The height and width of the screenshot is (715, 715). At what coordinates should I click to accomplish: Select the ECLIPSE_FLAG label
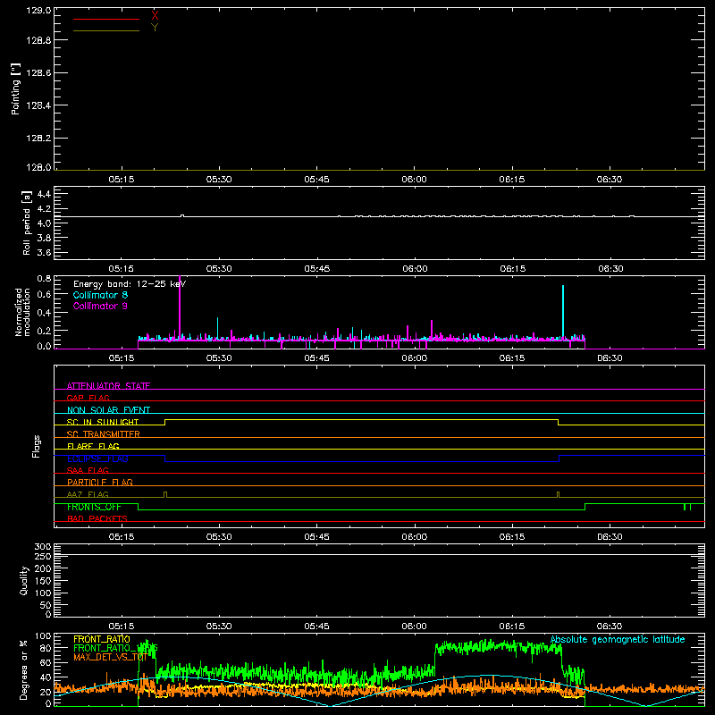[x=97, y=458]
